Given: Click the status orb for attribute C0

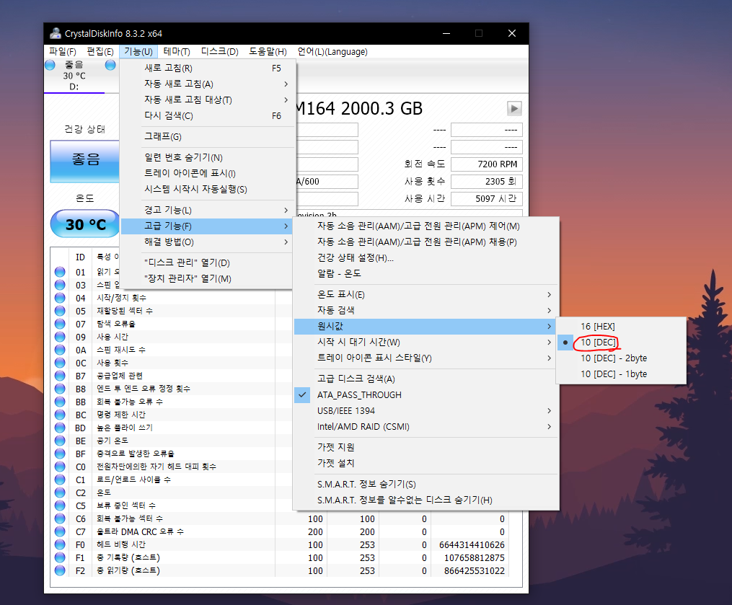Looking at the screenshot, I should (x=60, y=467).
